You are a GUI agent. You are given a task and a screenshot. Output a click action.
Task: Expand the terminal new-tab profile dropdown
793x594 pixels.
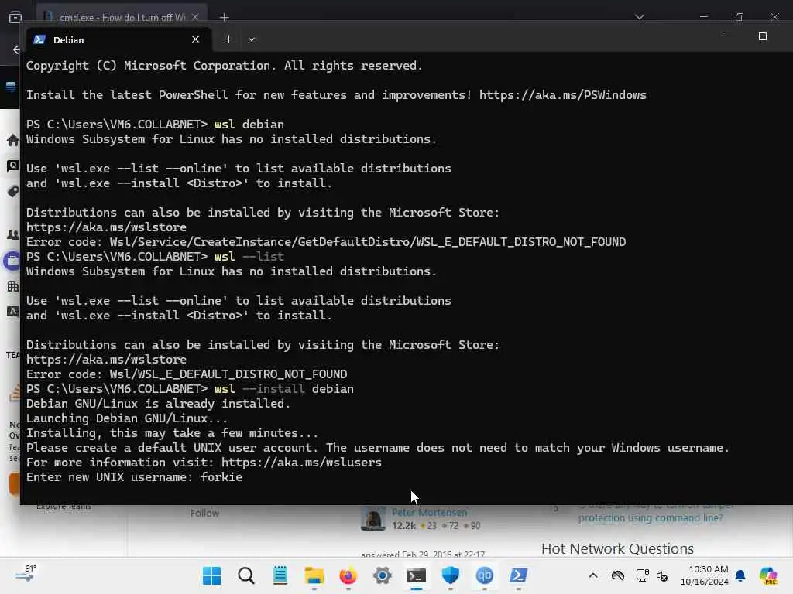[252, 39]
